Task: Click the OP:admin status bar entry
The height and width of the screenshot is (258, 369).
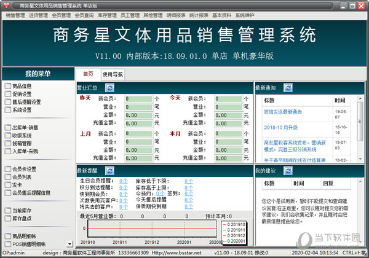Action: coord(14,253)
